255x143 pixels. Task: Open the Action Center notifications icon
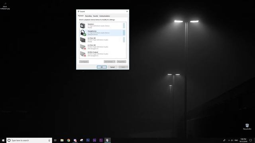pyautogui.click(x=251, y=140)
